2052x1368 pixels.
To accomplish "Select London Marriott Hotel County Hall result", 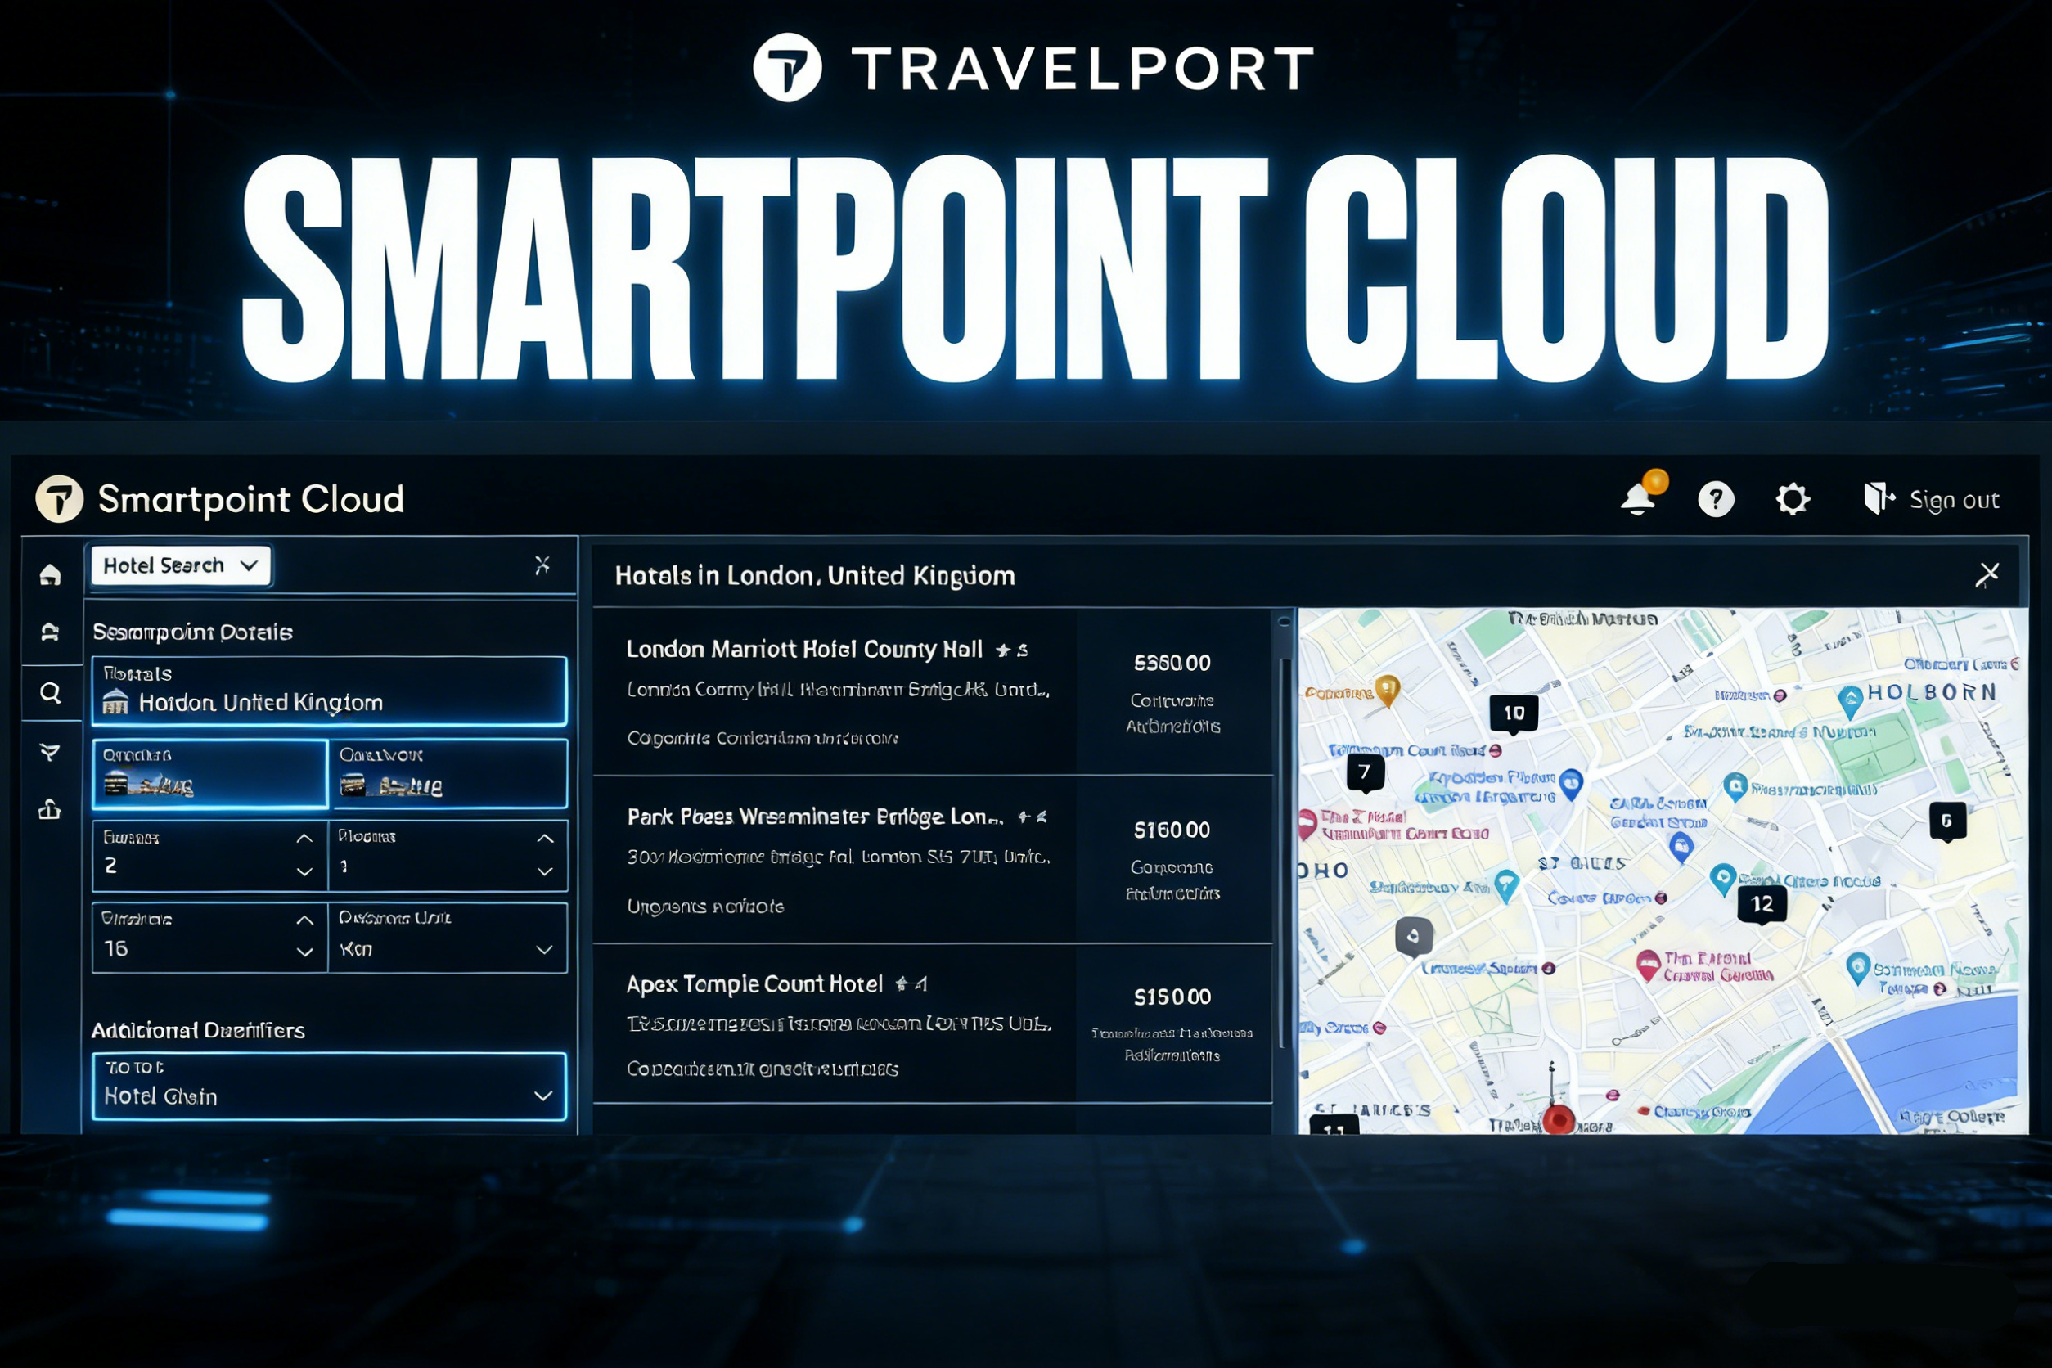I will 803,649.
